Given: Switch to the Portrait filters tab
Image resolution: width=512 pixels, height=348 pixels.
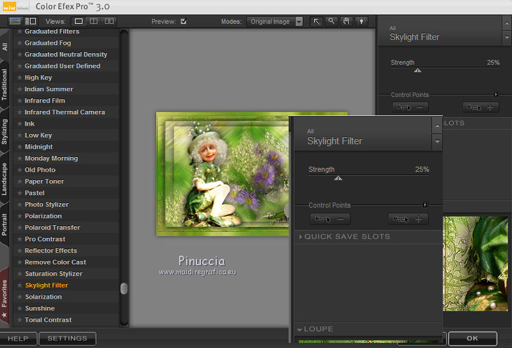Looking at the screenshot, I should coord(4,224).
